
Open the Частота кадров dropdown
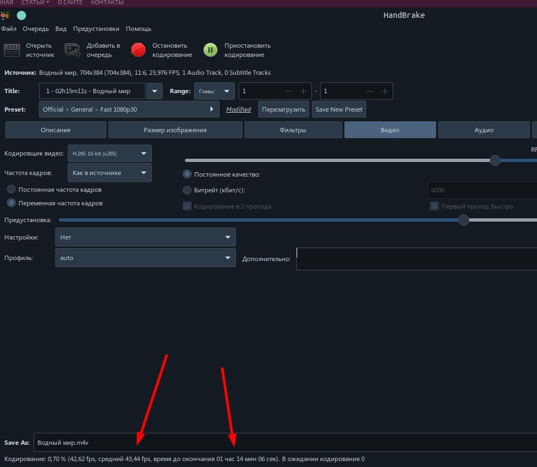tap(110, 173)
